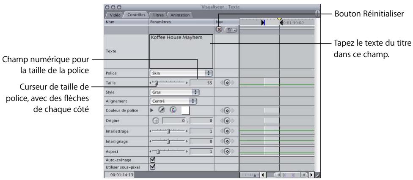Click the keyframe graph zoom control at bottom
The image size is (413, 180).
click(249, 175)
